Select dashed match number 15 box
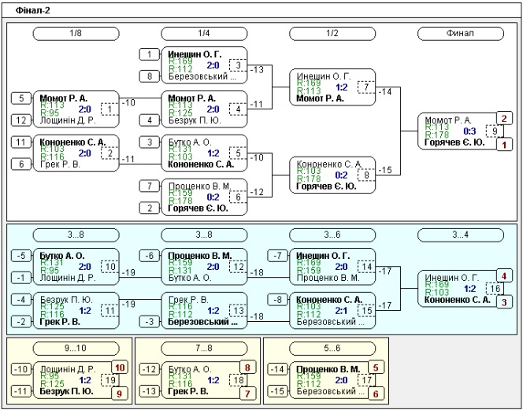This screenshot has height=410, width=523. click(366, 311)
